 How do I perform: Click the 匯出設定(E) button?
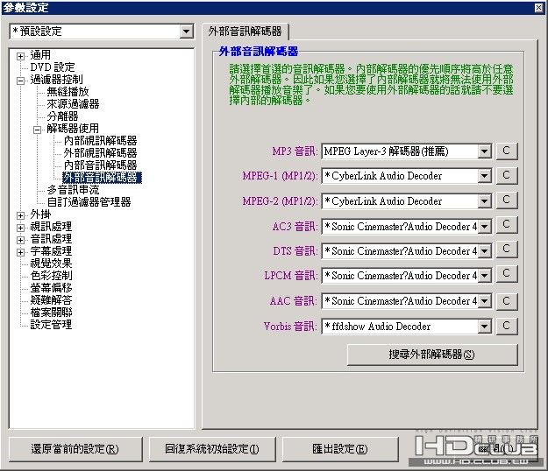[340, 449]
